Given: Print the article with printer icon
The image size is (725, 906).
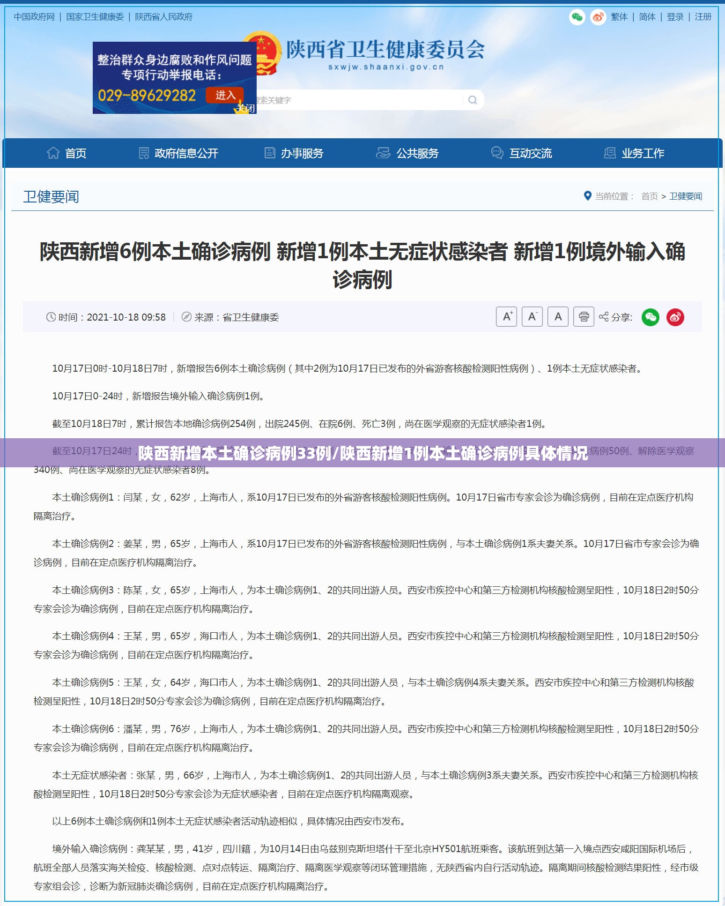Looking at the screenshot, I should pos(584,317).
